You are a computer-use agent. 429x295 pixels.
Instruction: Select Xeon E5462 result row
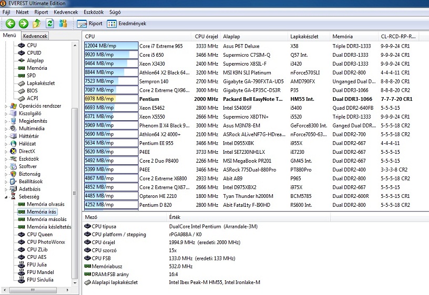(256, 108)
